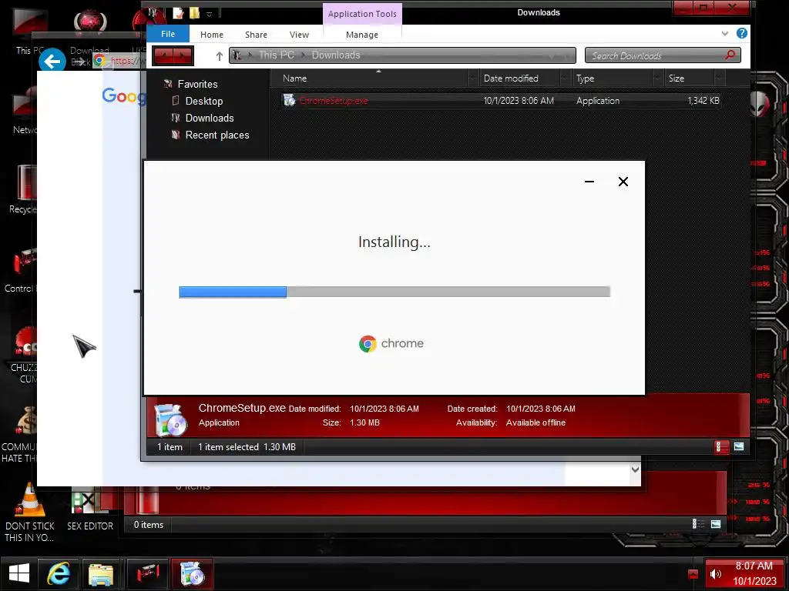Open the File tab in Downloads window
The width and height of the screenshot is (789, 591).
pos(168,34)
